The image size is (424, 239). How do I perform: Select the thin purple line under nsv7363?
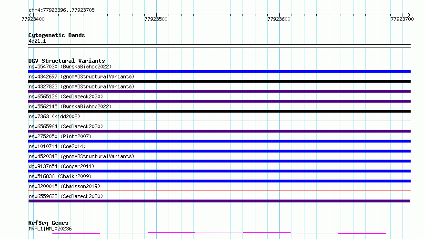219,121
